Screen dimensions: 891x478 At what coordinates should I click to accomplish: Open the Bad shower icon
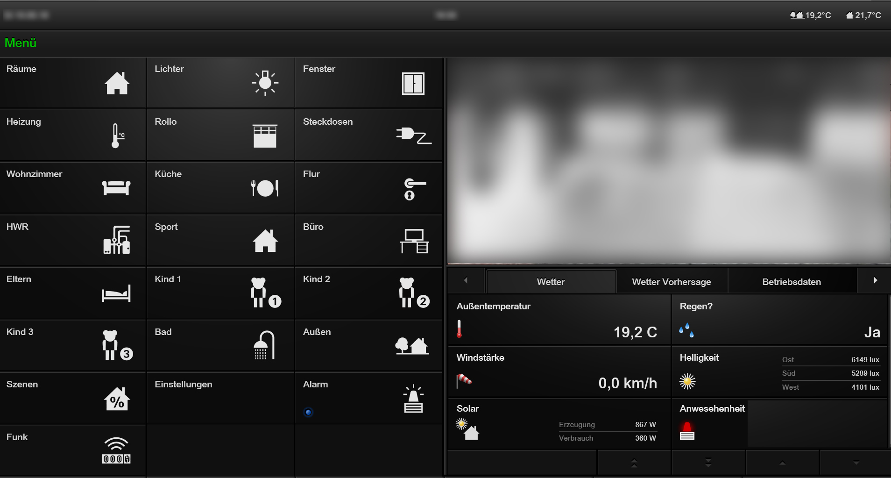pos(264,345)
